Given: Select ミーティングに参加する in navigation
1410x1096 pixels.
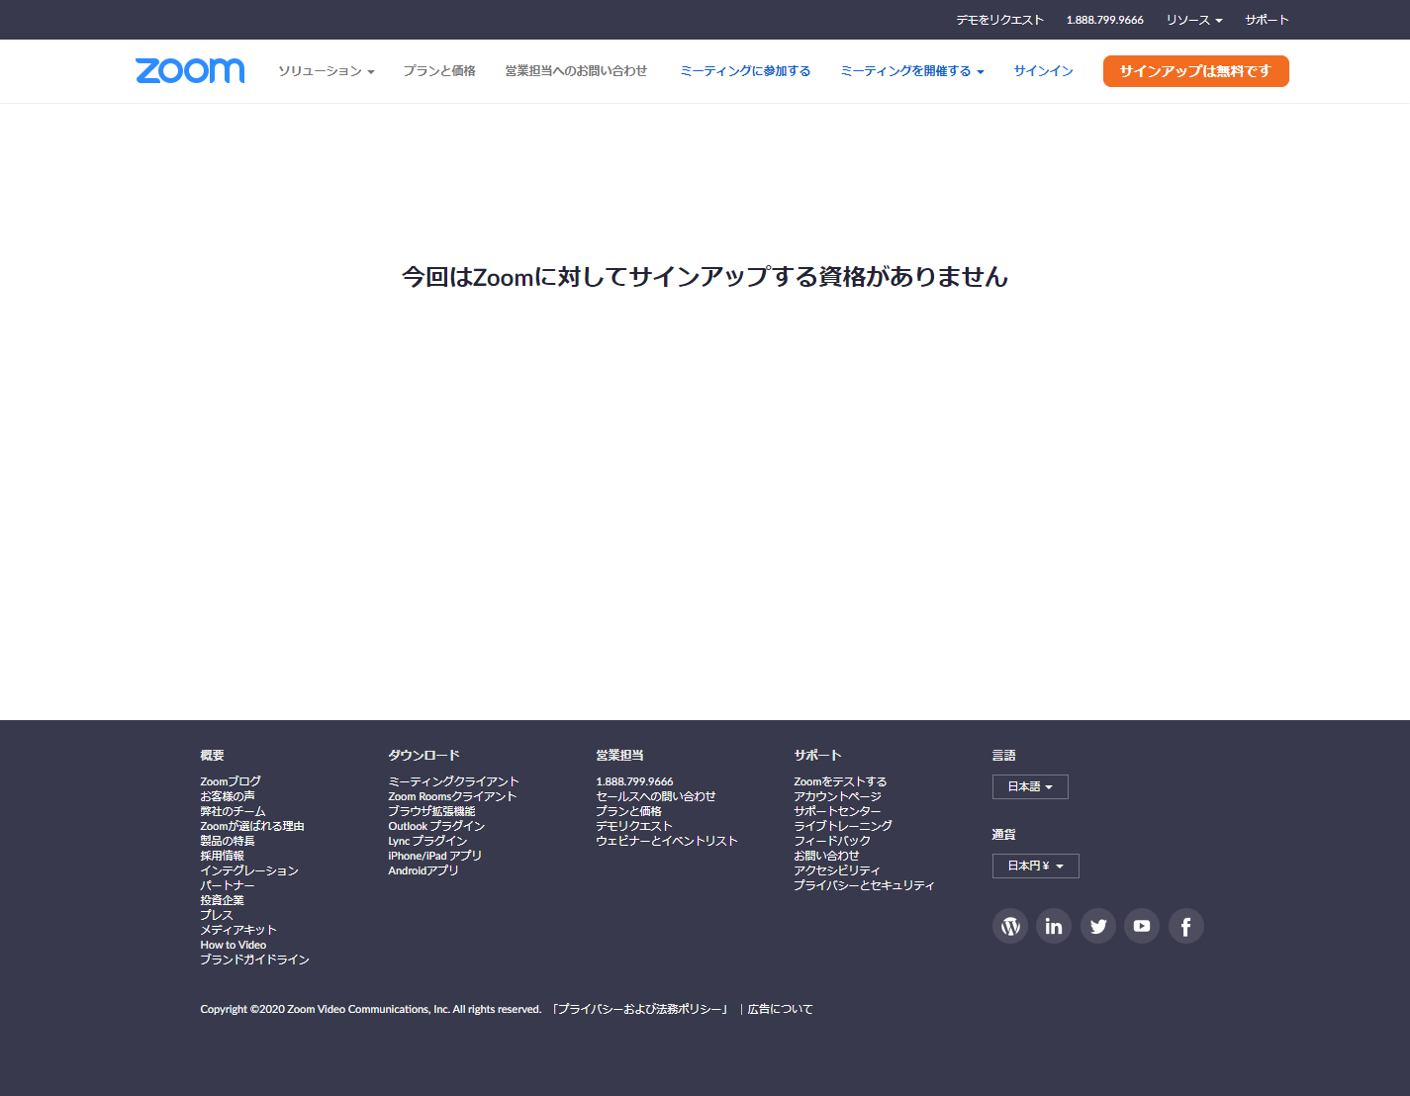Looking at the screenshot, I should pyautogui.click(x=745, y=71).
